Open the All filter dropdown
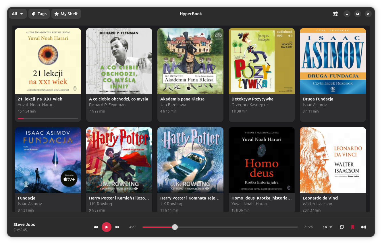This screenshot has height=244, width=382. tap(18, 14)
